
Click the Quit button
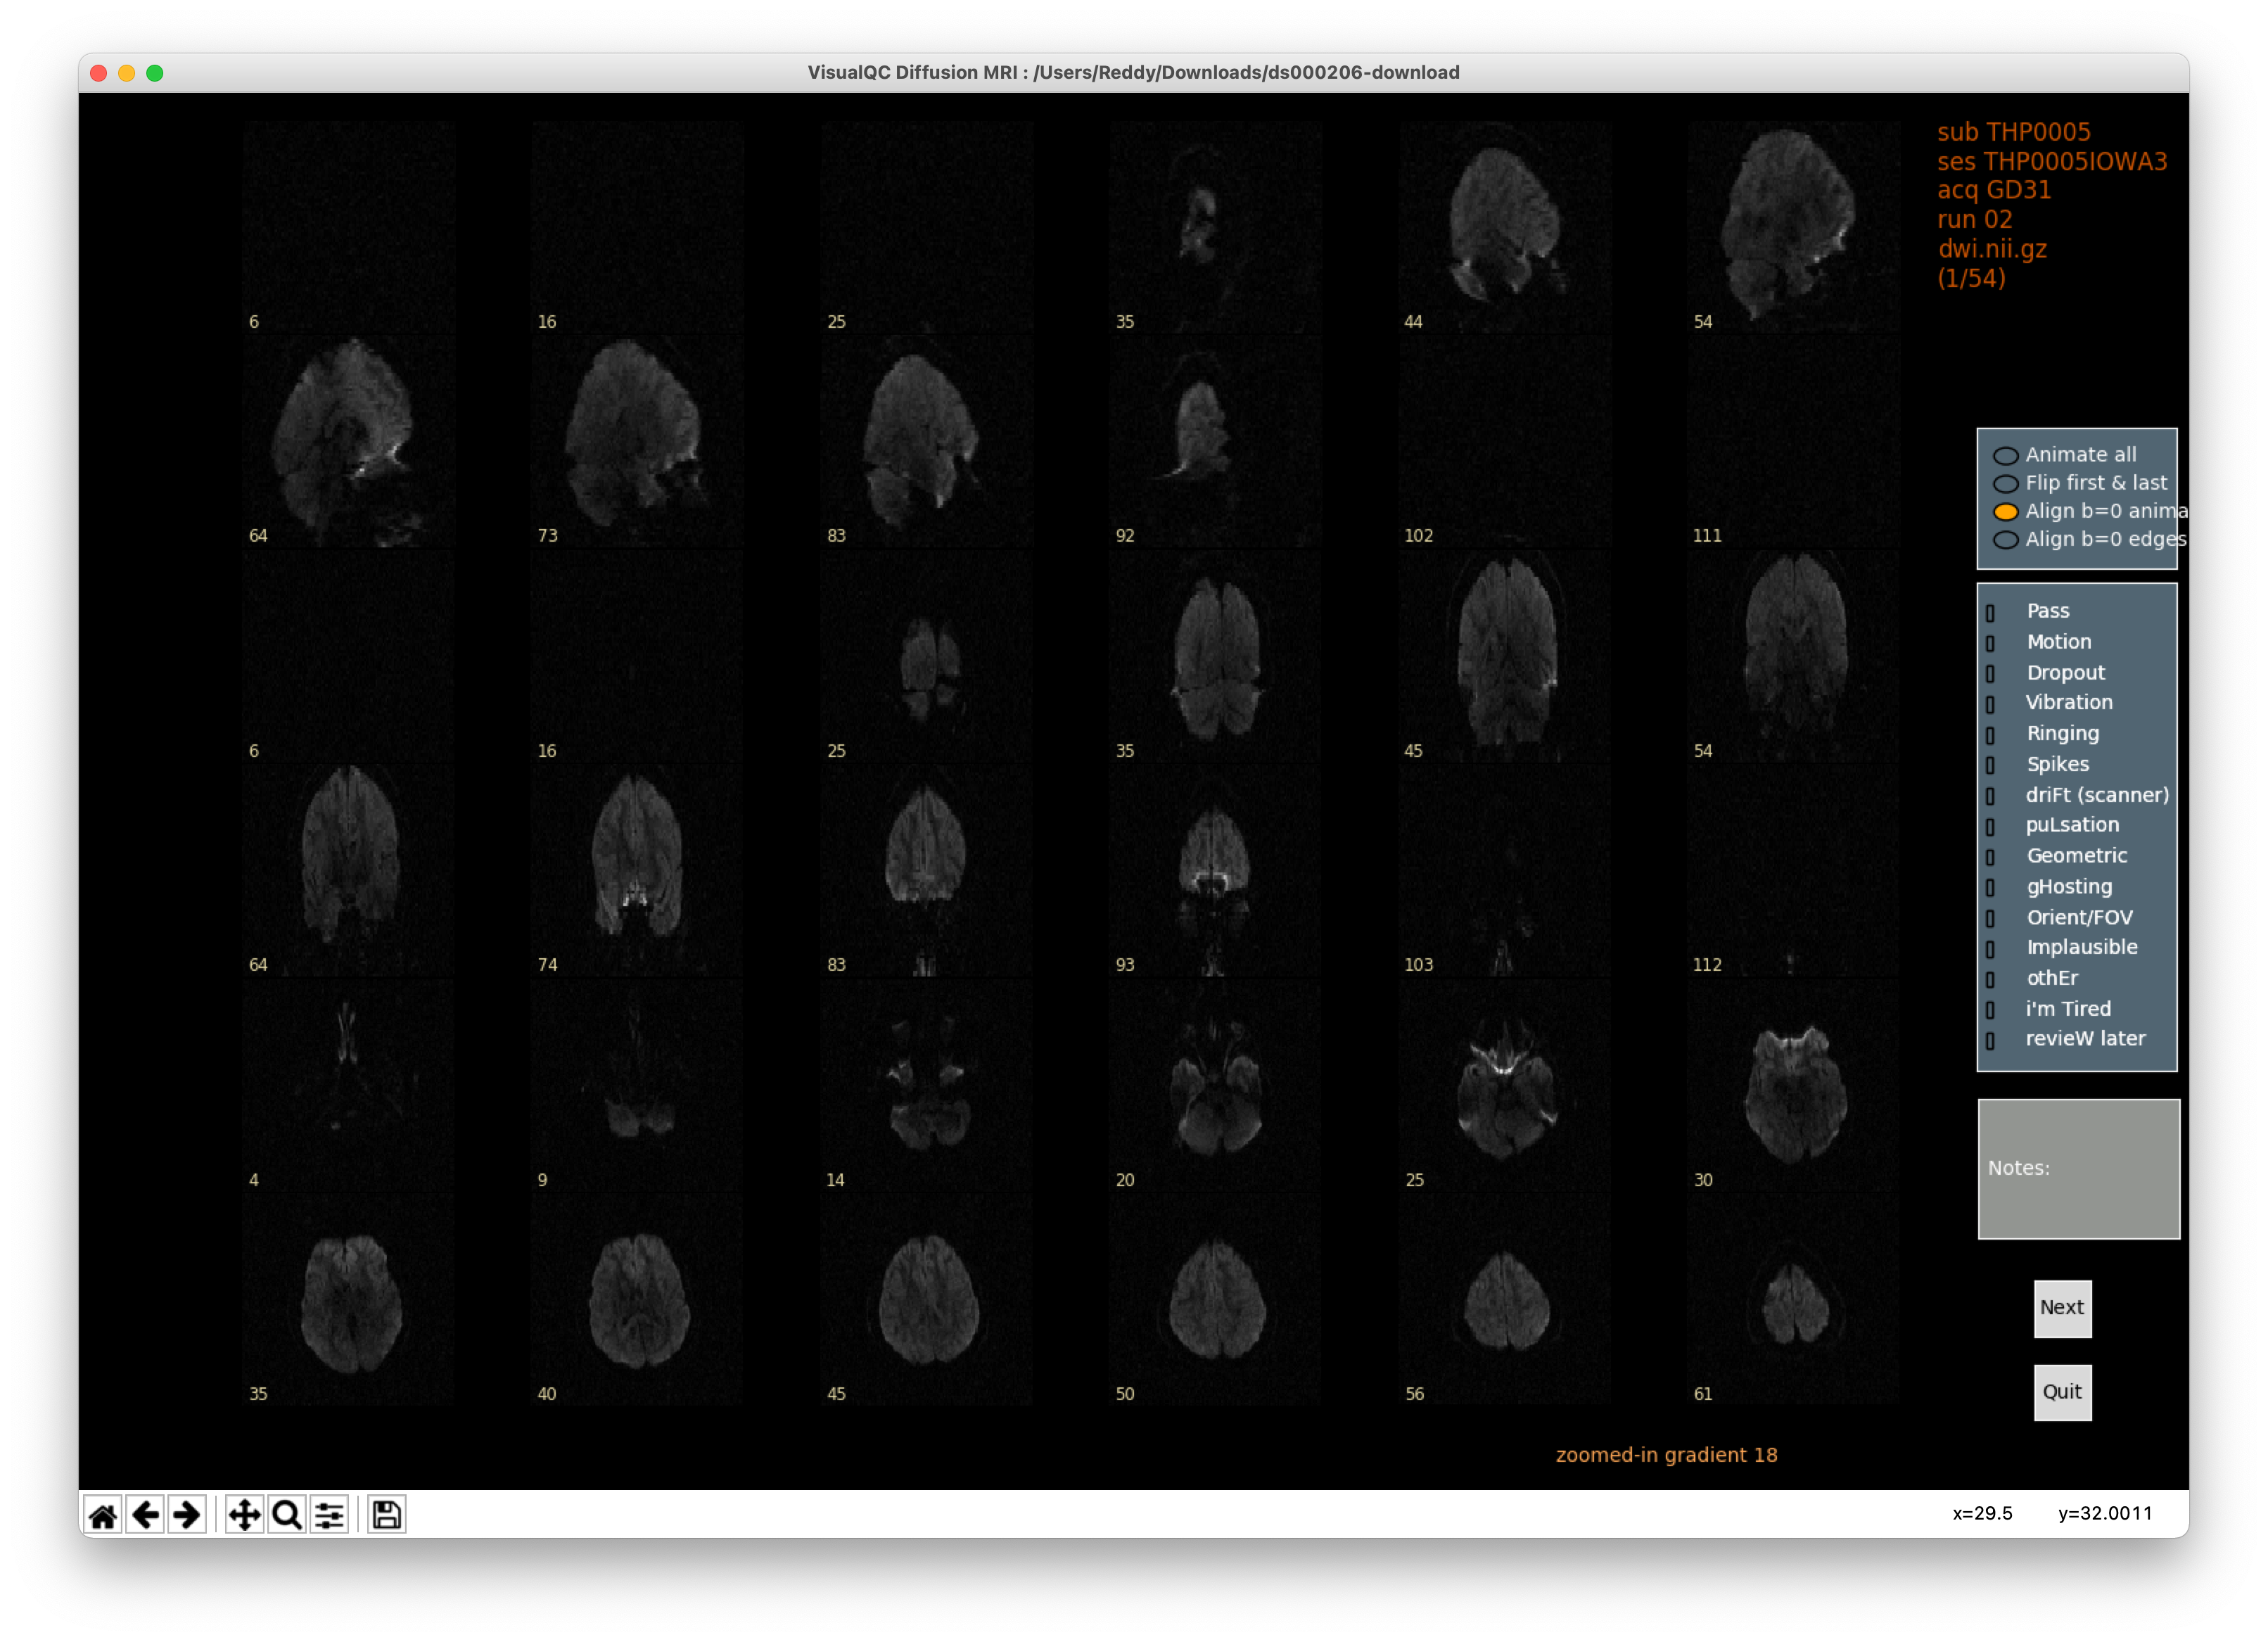point(2062,1392)
